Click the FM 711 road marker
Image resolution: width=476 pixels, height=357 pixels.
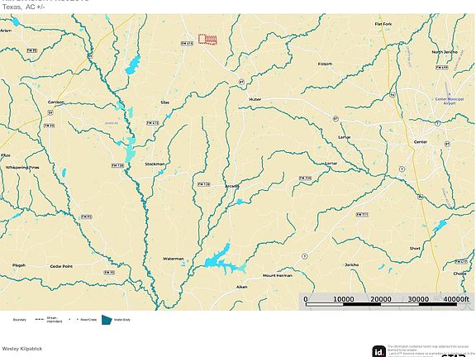click(362, 215)
